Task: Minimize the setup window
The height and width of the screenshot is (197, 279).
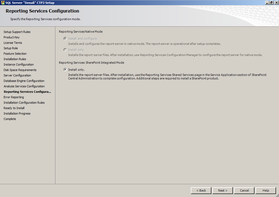Action: pos(267,2)
